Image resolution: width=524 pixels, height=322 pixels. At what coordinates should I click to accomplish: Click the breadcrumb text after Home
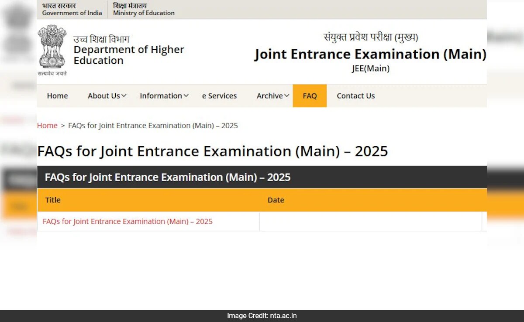[x=153, y=125]
